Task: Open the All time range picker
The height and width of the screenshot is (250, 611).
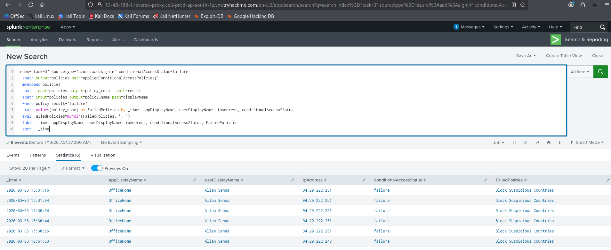Action: (x=580, y=72)
